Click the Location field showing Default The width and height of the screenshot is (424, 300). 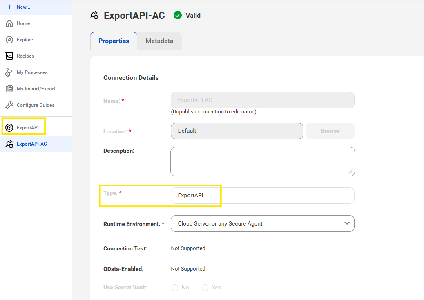(x=237, y=131)
